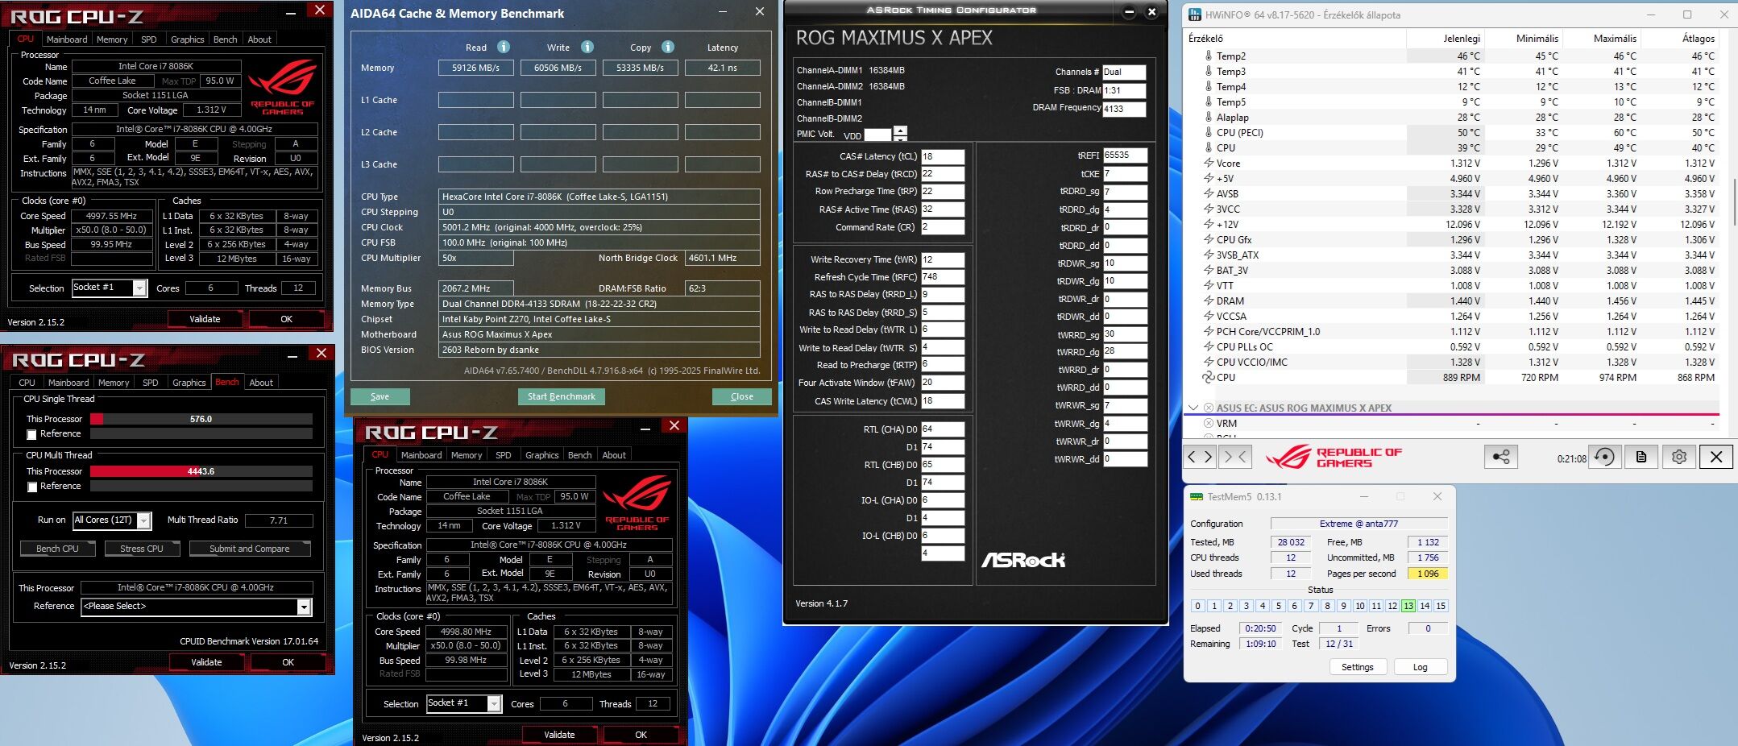Click the VCCSA voltage bolt icon
Image resolution: width=1738 pixels, height=746 pixels.
click(1209, 316)
